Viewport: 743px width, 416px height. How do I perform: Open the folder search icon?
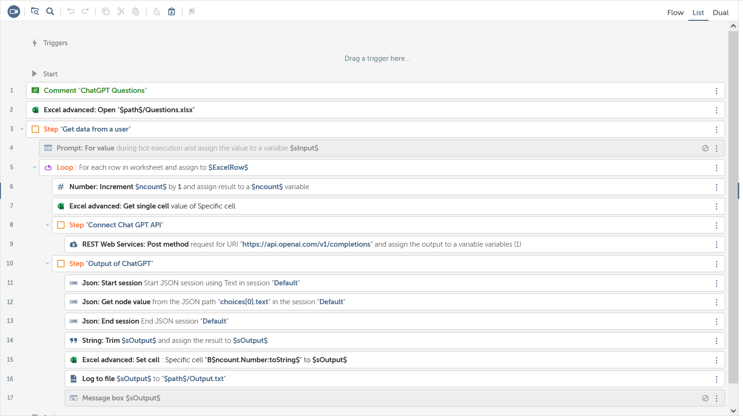pyautogui.click(x=35, y=11)
